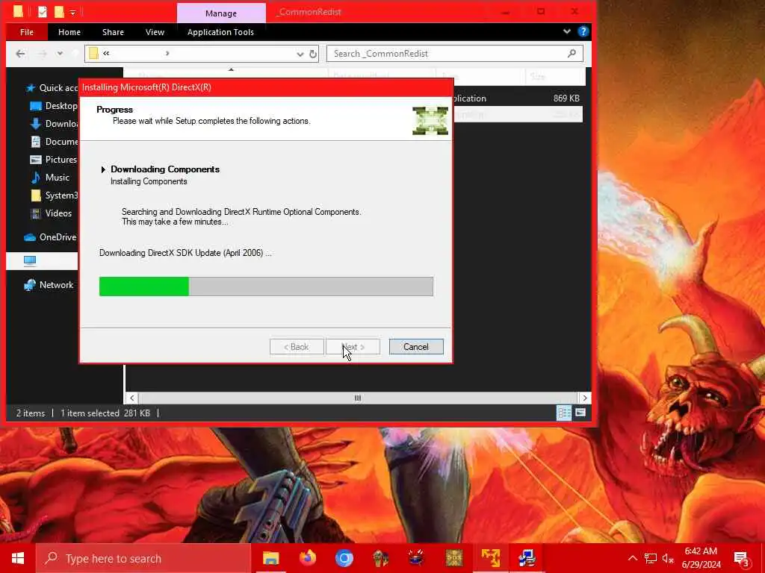
Task: Open the DOS box taskbar icon
Action: tap(453, 558)
